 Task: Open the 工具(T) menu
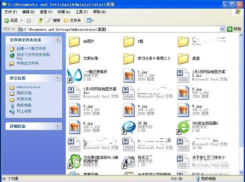pos(82,12)
